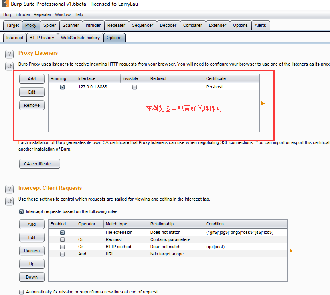Enable the HTTP method rule

pyautogui.click(x=62, y=247)
